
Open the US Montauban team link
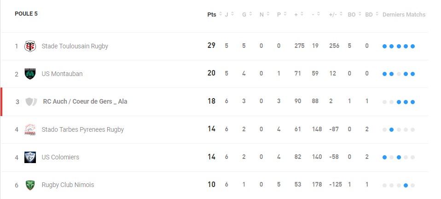click(x=62, y=74)
